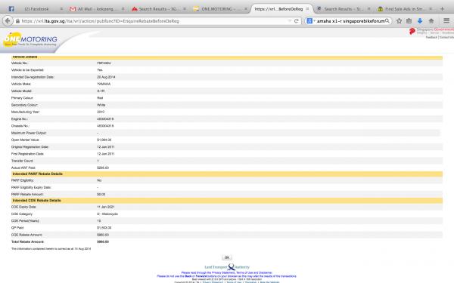The width and height of the screenshot is (454, 283).
Task: Switch to the All Mail Gmail tab
Action: pos(97,9)
